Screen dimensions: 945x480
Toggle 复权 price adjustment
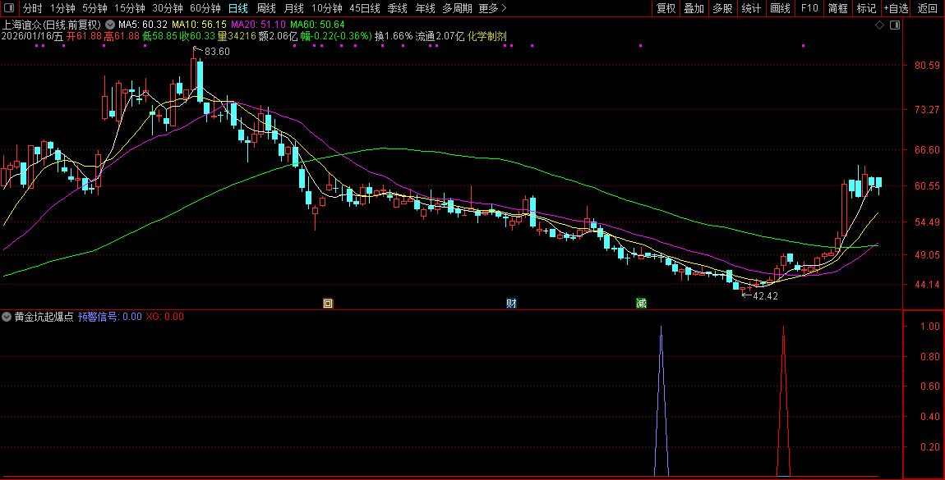click(x=666, y=8)
